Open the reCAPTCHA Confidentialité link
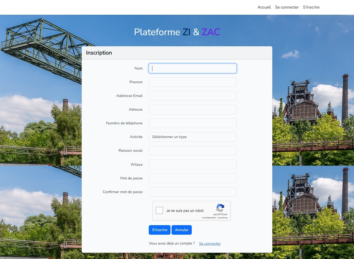The image size is (354, 259). [x=209, y=218]
